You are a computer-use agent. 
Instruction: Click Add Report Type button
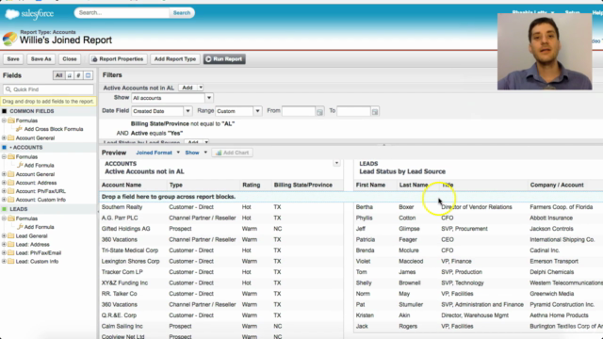[175, 58]
